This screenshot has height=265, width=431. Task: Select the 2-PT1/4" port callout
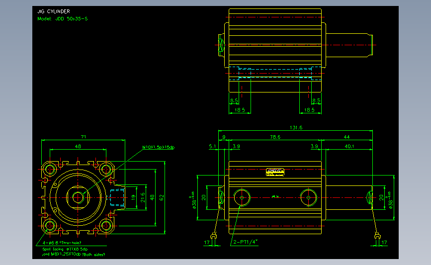[246, 242]
